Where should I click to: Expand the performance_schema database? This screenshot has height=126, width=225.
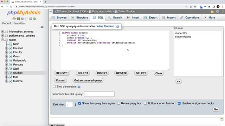(2, 36)
